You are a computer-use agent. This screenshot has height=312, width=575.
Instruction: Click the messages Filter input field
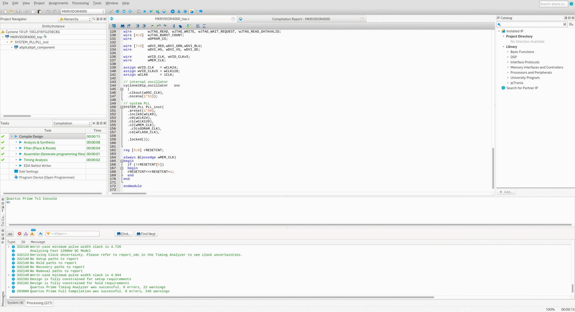tap(75, 234)
